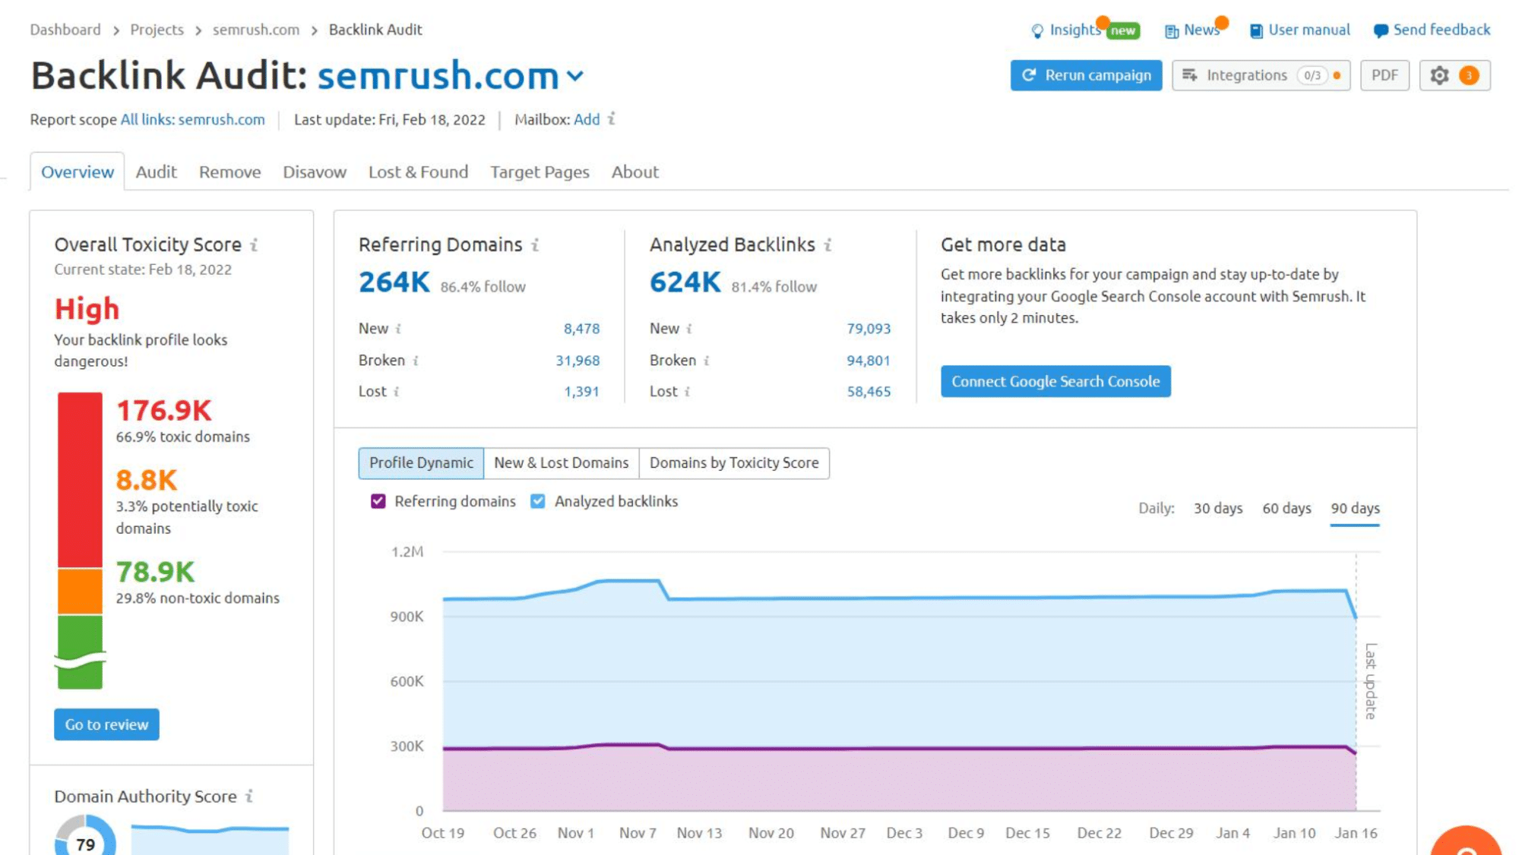Screen dimensions: 1519x855
Task: Open the About tab
Action: 635,172
